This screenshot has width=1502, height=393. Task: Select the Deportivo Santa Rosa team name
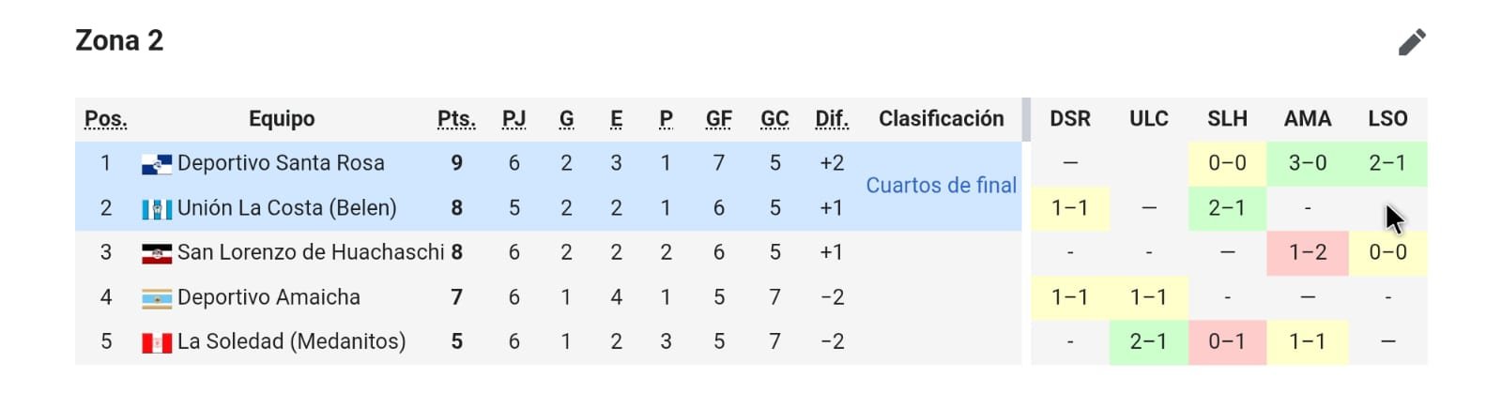coord(281,163)
